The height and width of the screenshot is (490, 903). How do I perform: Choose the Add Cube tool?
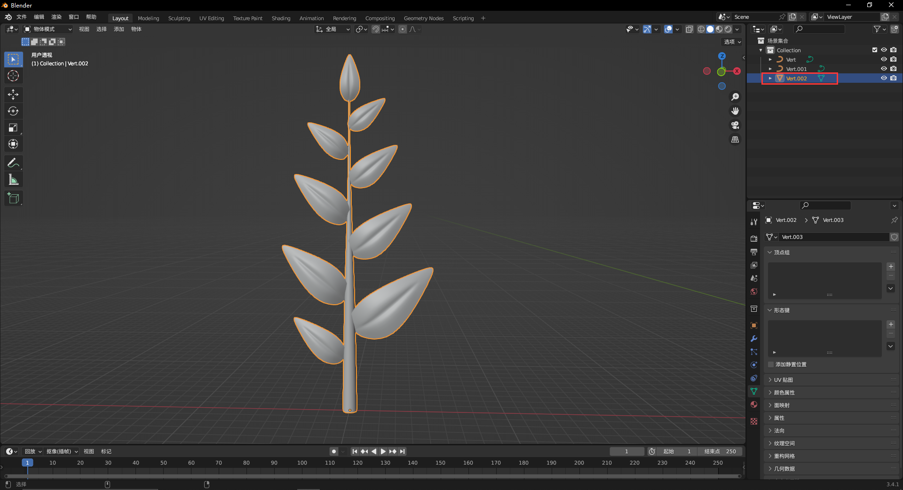pos(13,198)
